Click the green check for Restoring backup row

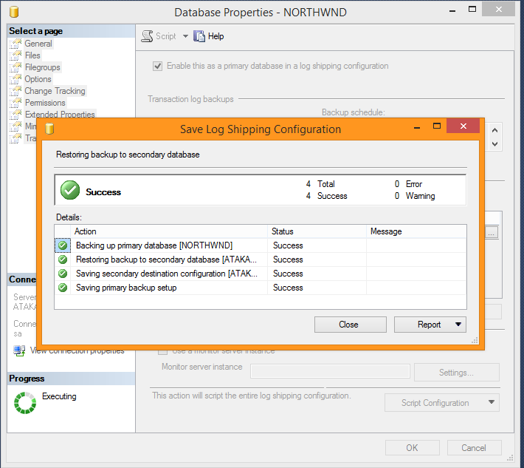(x=63, y=260)
